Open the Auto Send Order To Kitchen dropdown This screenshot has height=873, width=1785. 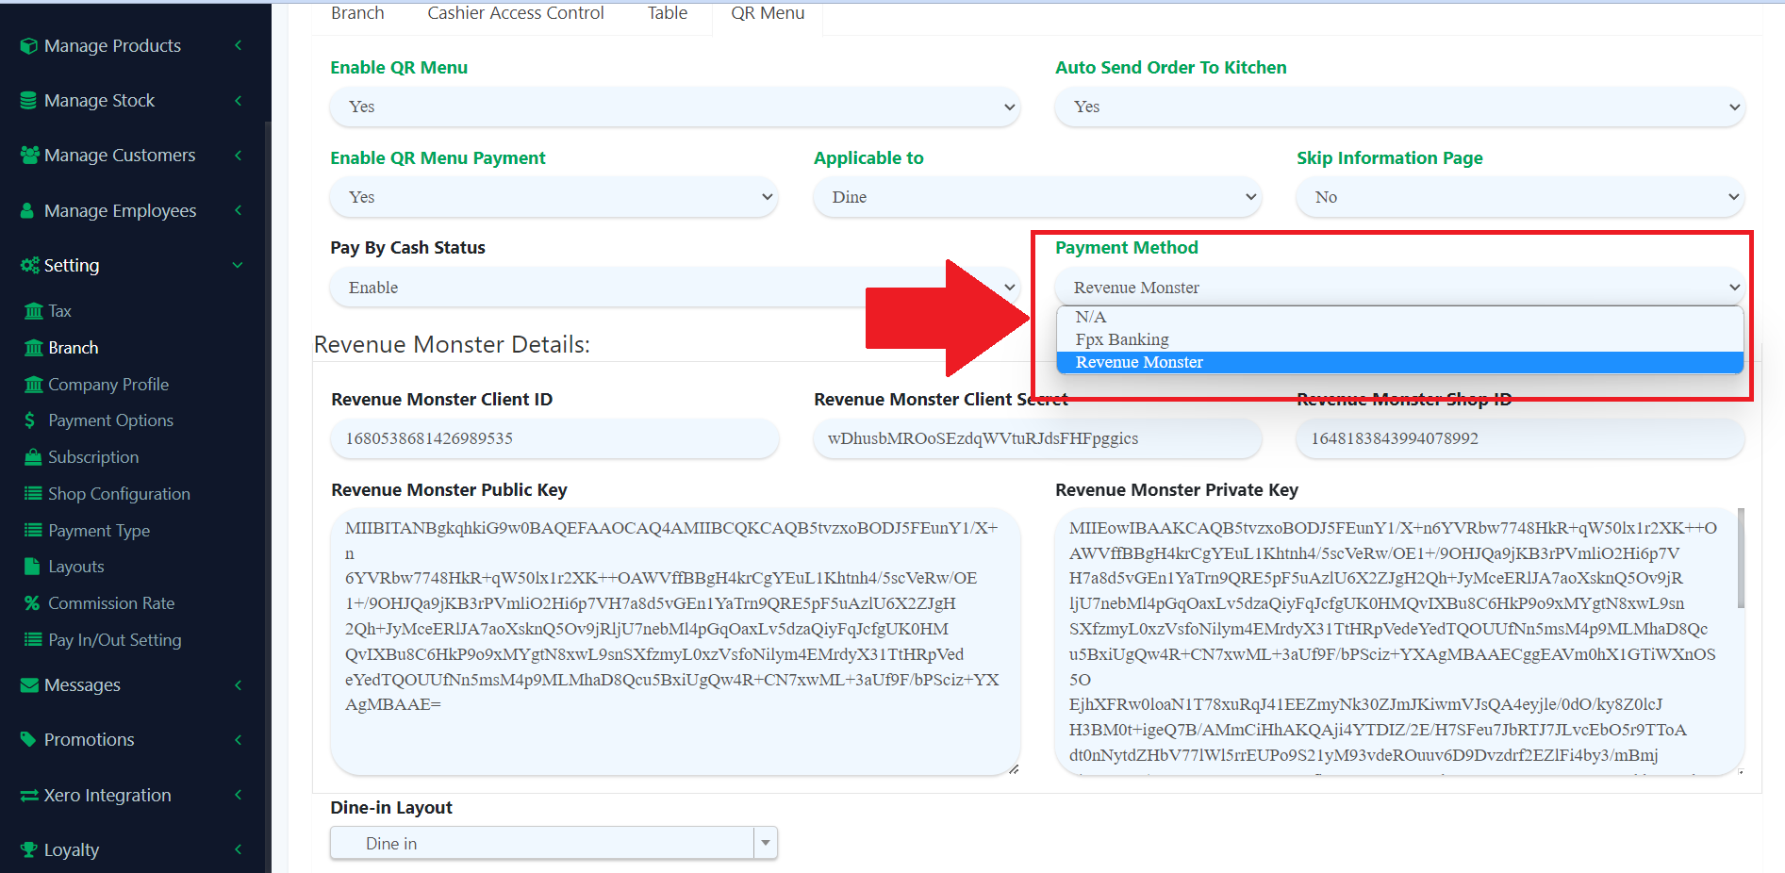[x=1400, y=107]
